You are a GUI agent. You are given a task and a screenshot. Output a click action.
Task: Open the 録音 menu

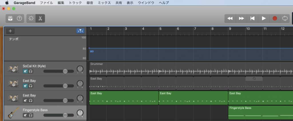click(90, 3)
